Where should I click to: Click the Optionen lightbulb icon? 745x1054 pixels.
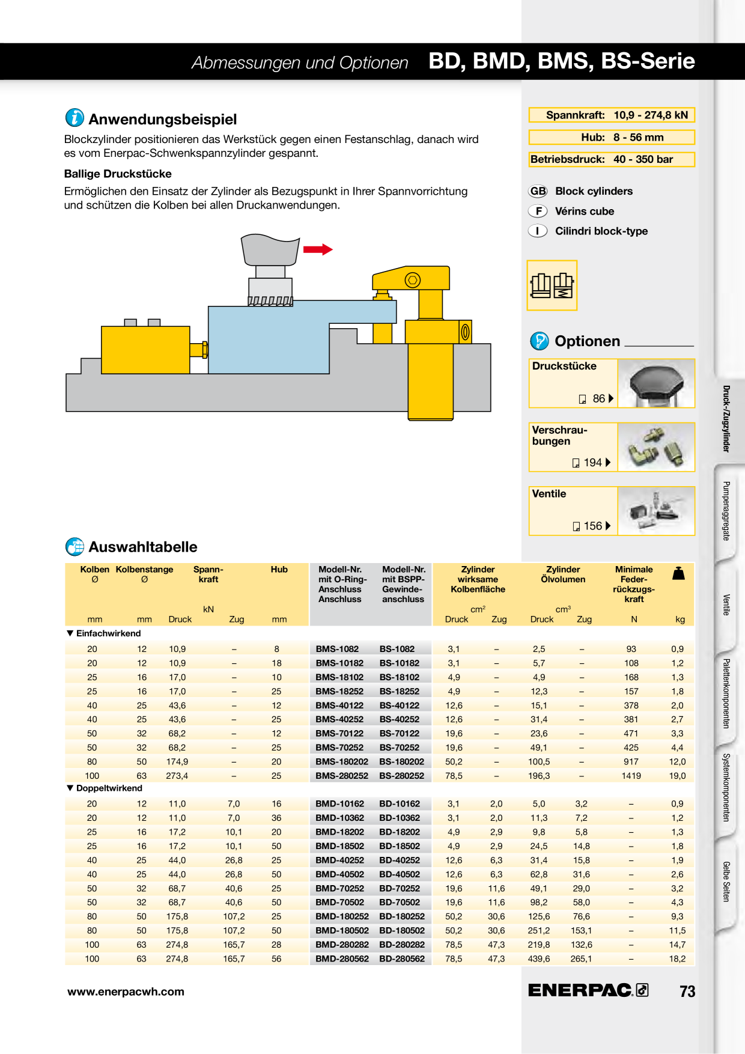click(x=540, y=341)
